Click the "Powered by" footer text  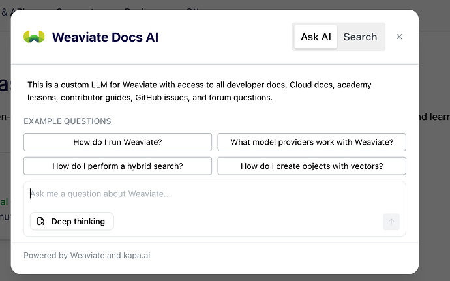46,256
